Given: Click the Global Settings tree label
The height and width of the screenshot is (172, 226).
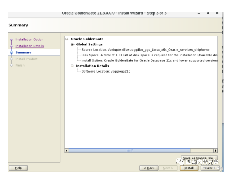Looking at the screenshot, I should (x=89, y=44).
